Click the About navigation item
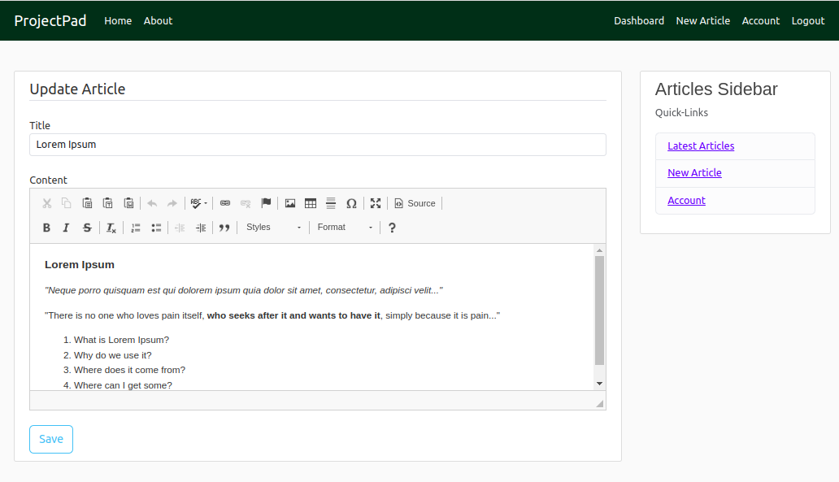The height and width of the screenshot is (482, 839). click(x=158, y=20)
